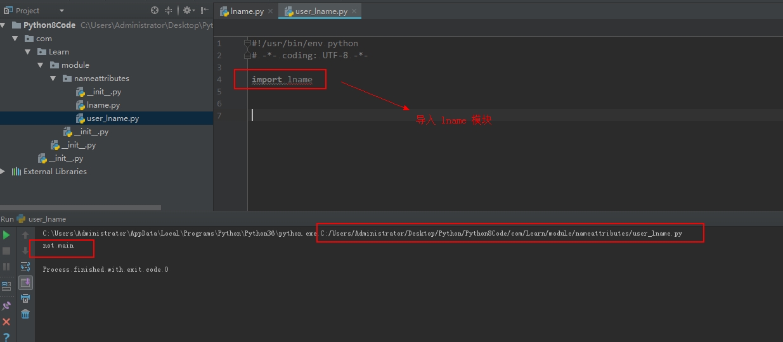Switch to the lname.py editor tab
Image resolution: width=783 pixels, height=342 pixels.
pos(246,11)
